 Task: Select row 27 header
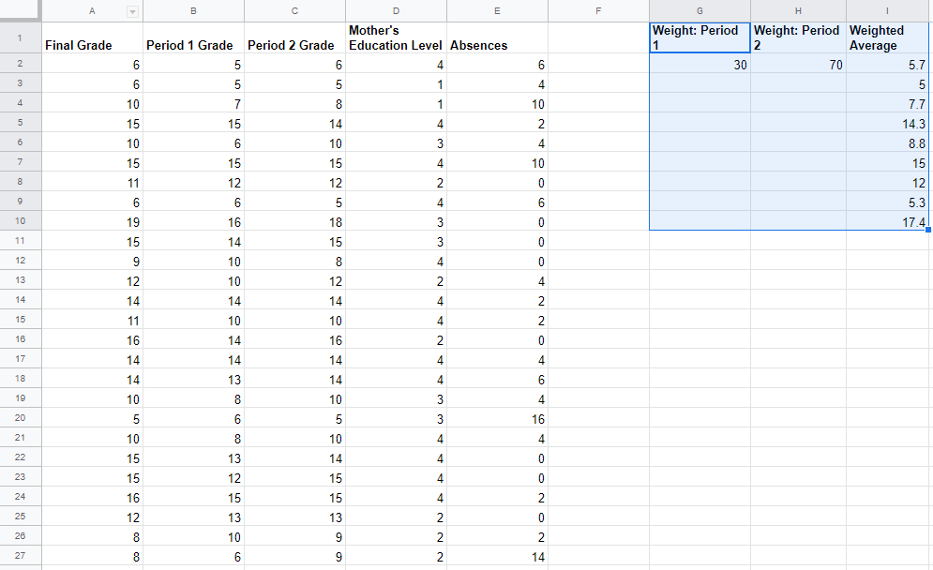(x=21, y=555)
